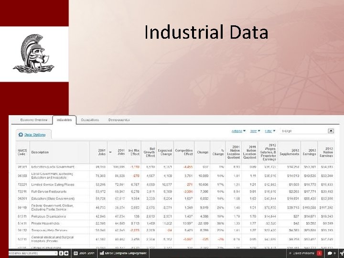Click the calendar icon for 2001-2011 timeframe
This screenshot has height=258, width=344.
click(x=75, y=253)
